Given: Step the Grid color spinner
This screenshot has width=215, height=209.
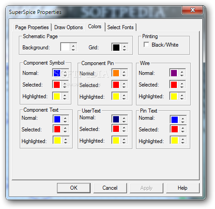Looking at the screenshot, I should (x=124, y=48).
